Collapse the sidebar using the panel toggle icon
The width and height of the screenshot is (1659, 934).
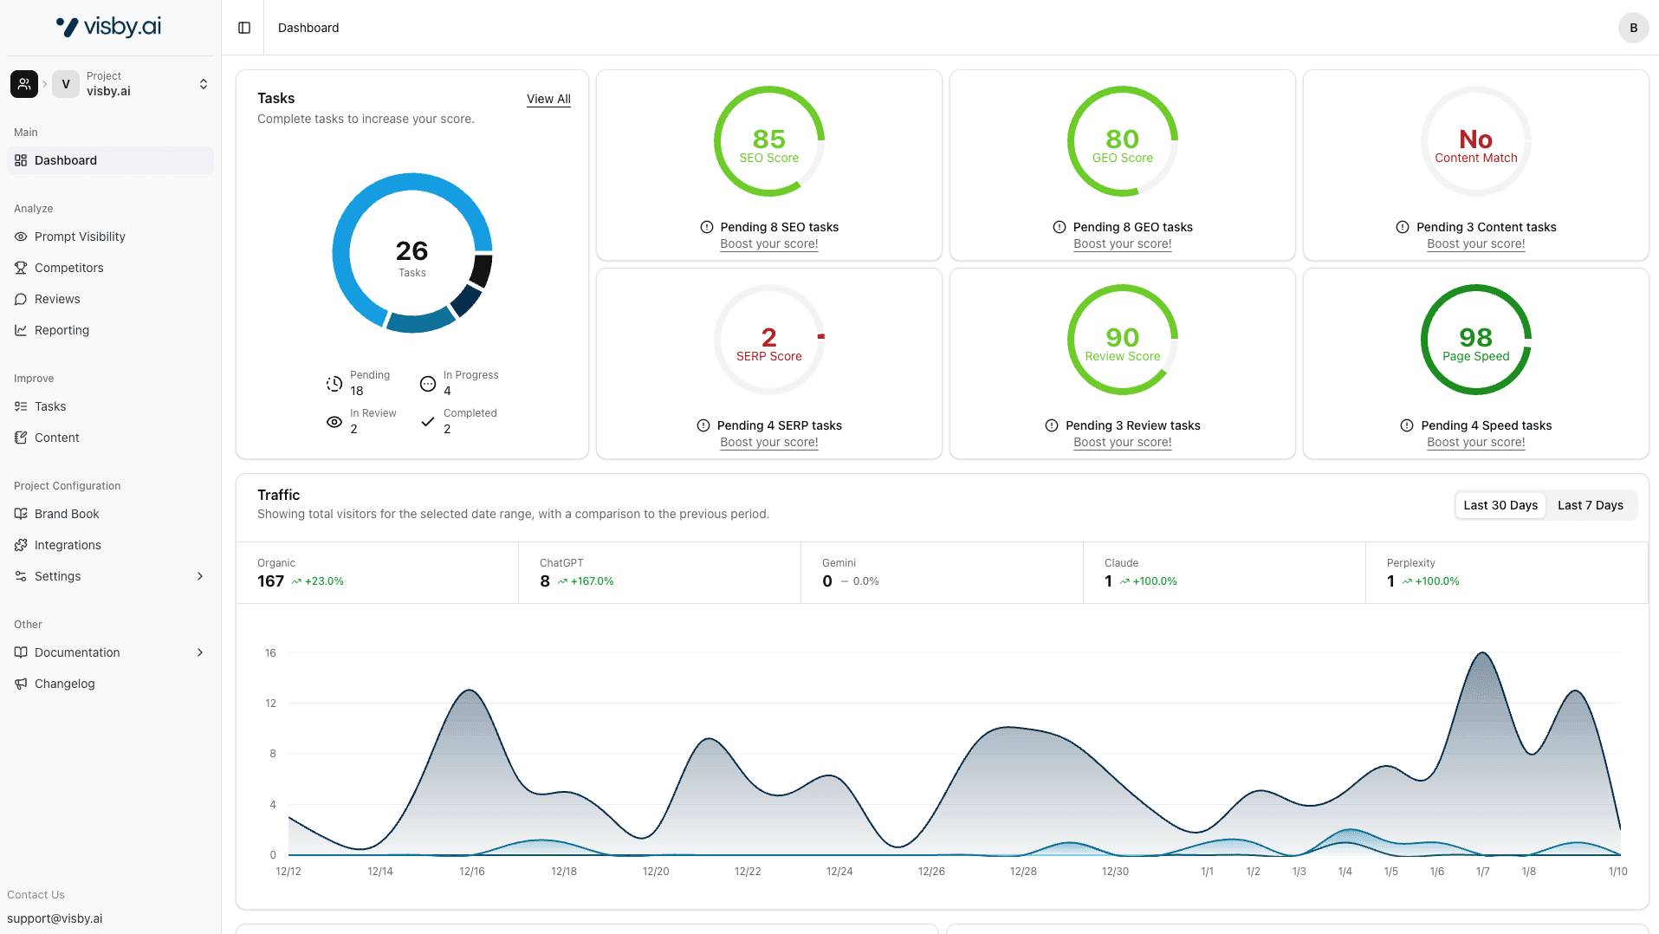pyautogui.click(x=243, y=28)
